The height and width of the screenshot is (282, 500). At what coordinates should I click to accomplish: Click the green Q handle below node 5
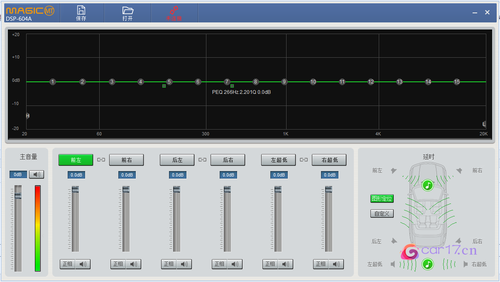[x=164, y=86]
